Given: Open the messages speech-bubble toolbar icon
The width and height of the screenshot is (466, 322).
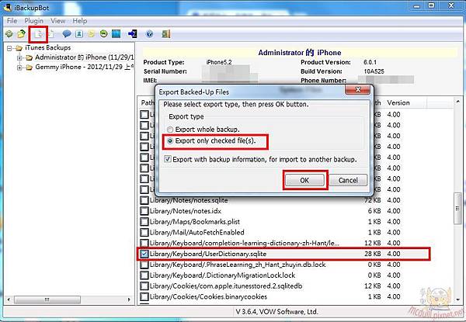Looking at the screenshot, I should point(67,34).
